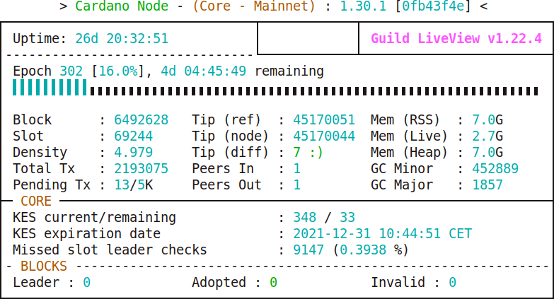554x299 pixels.
Task: Select the KES current period 348
Action: click(x=304, y=218)
